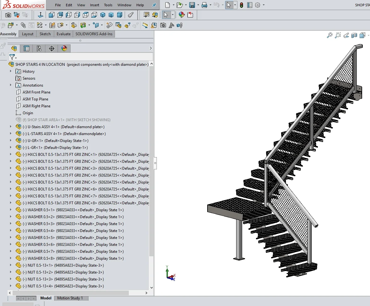Click the Section View icon
This screenshot has height=306, width=370.
(354, 35)
